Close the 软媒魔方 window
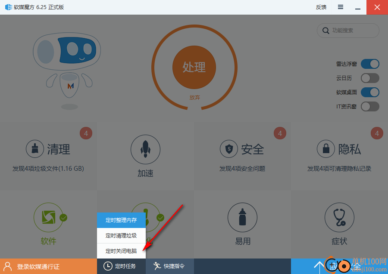This screenshot has height=274, width=388. point(377,7)
